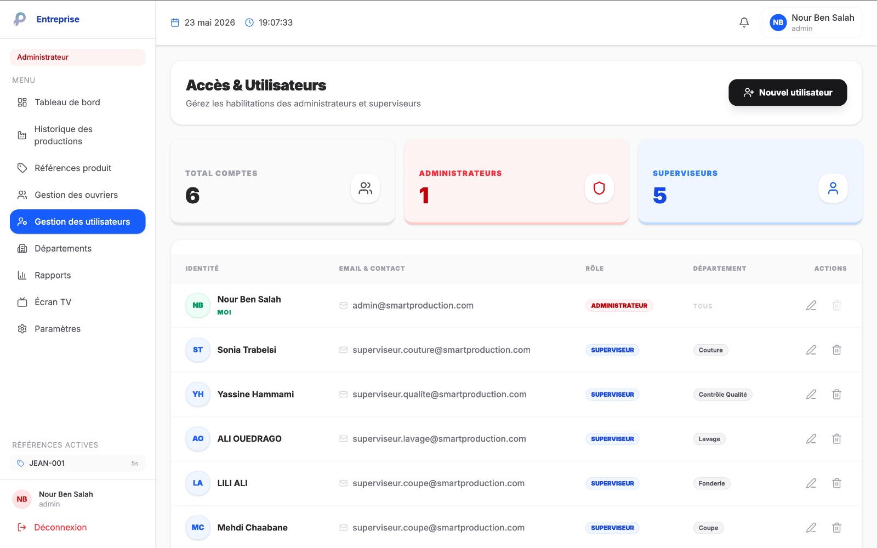Open the Nour Ben Salah profile menu in the header

tap(811, 22)
